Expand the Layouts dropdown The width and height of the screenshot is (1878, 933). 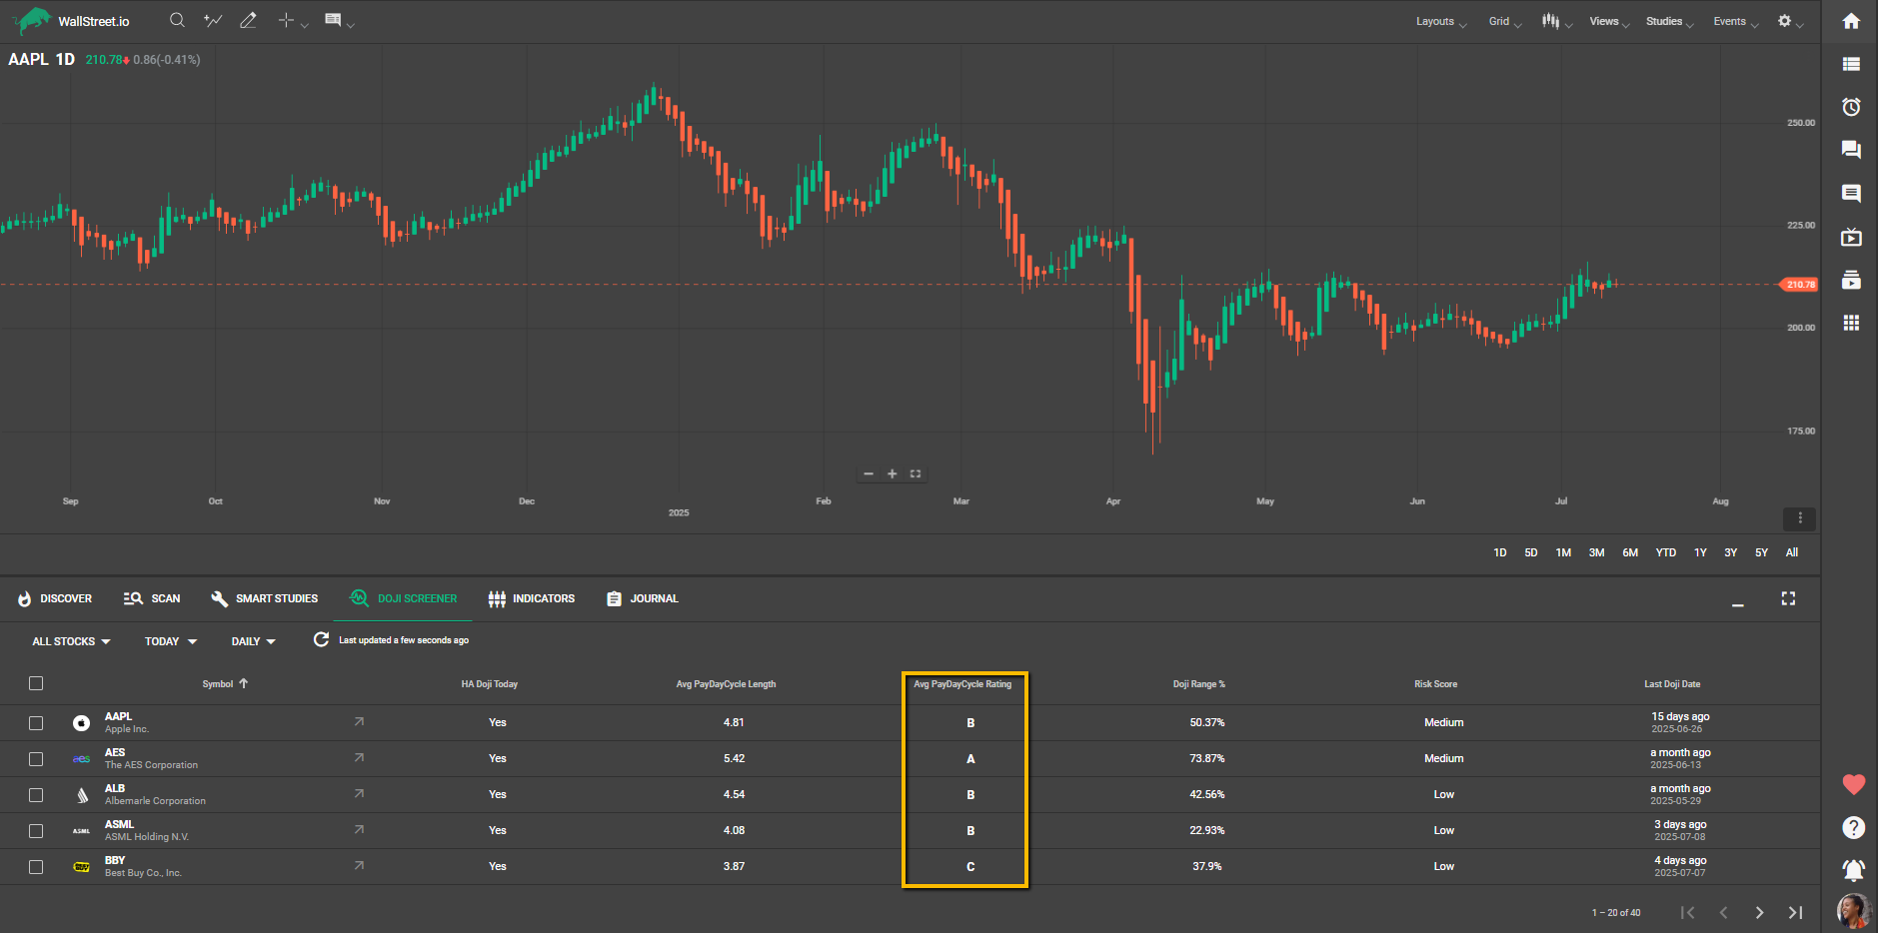coord(1440,21)
